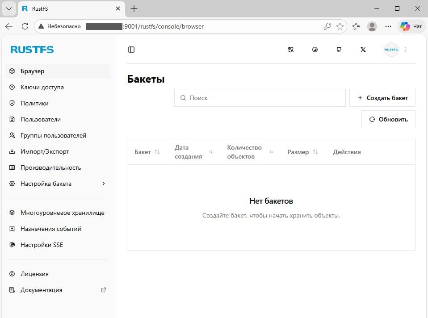Reload the page with refresh icon
This screenshot has width=428, height=318.
tap(25, 26)
